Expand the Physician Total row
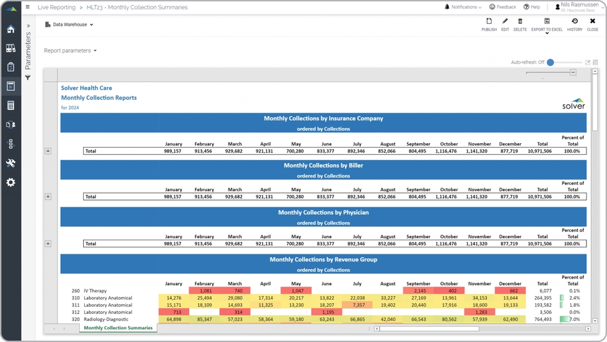The height and width of the screenshot is (342, 607). pos(48,244)
